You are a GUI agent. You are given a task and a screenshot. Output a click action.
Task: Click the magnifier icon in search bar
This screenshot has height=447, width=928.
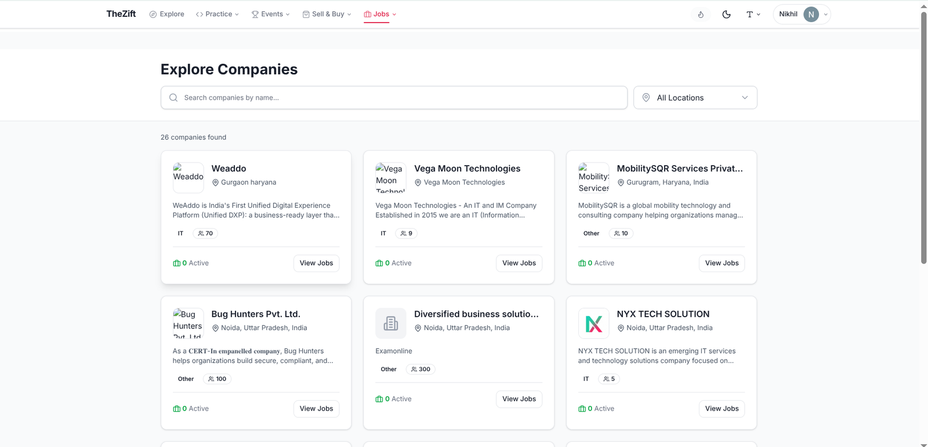tap(173, 97)
